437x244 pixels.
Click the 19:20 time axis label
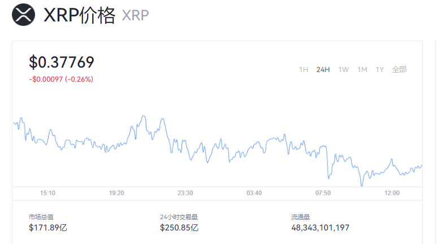coord(116,193)
